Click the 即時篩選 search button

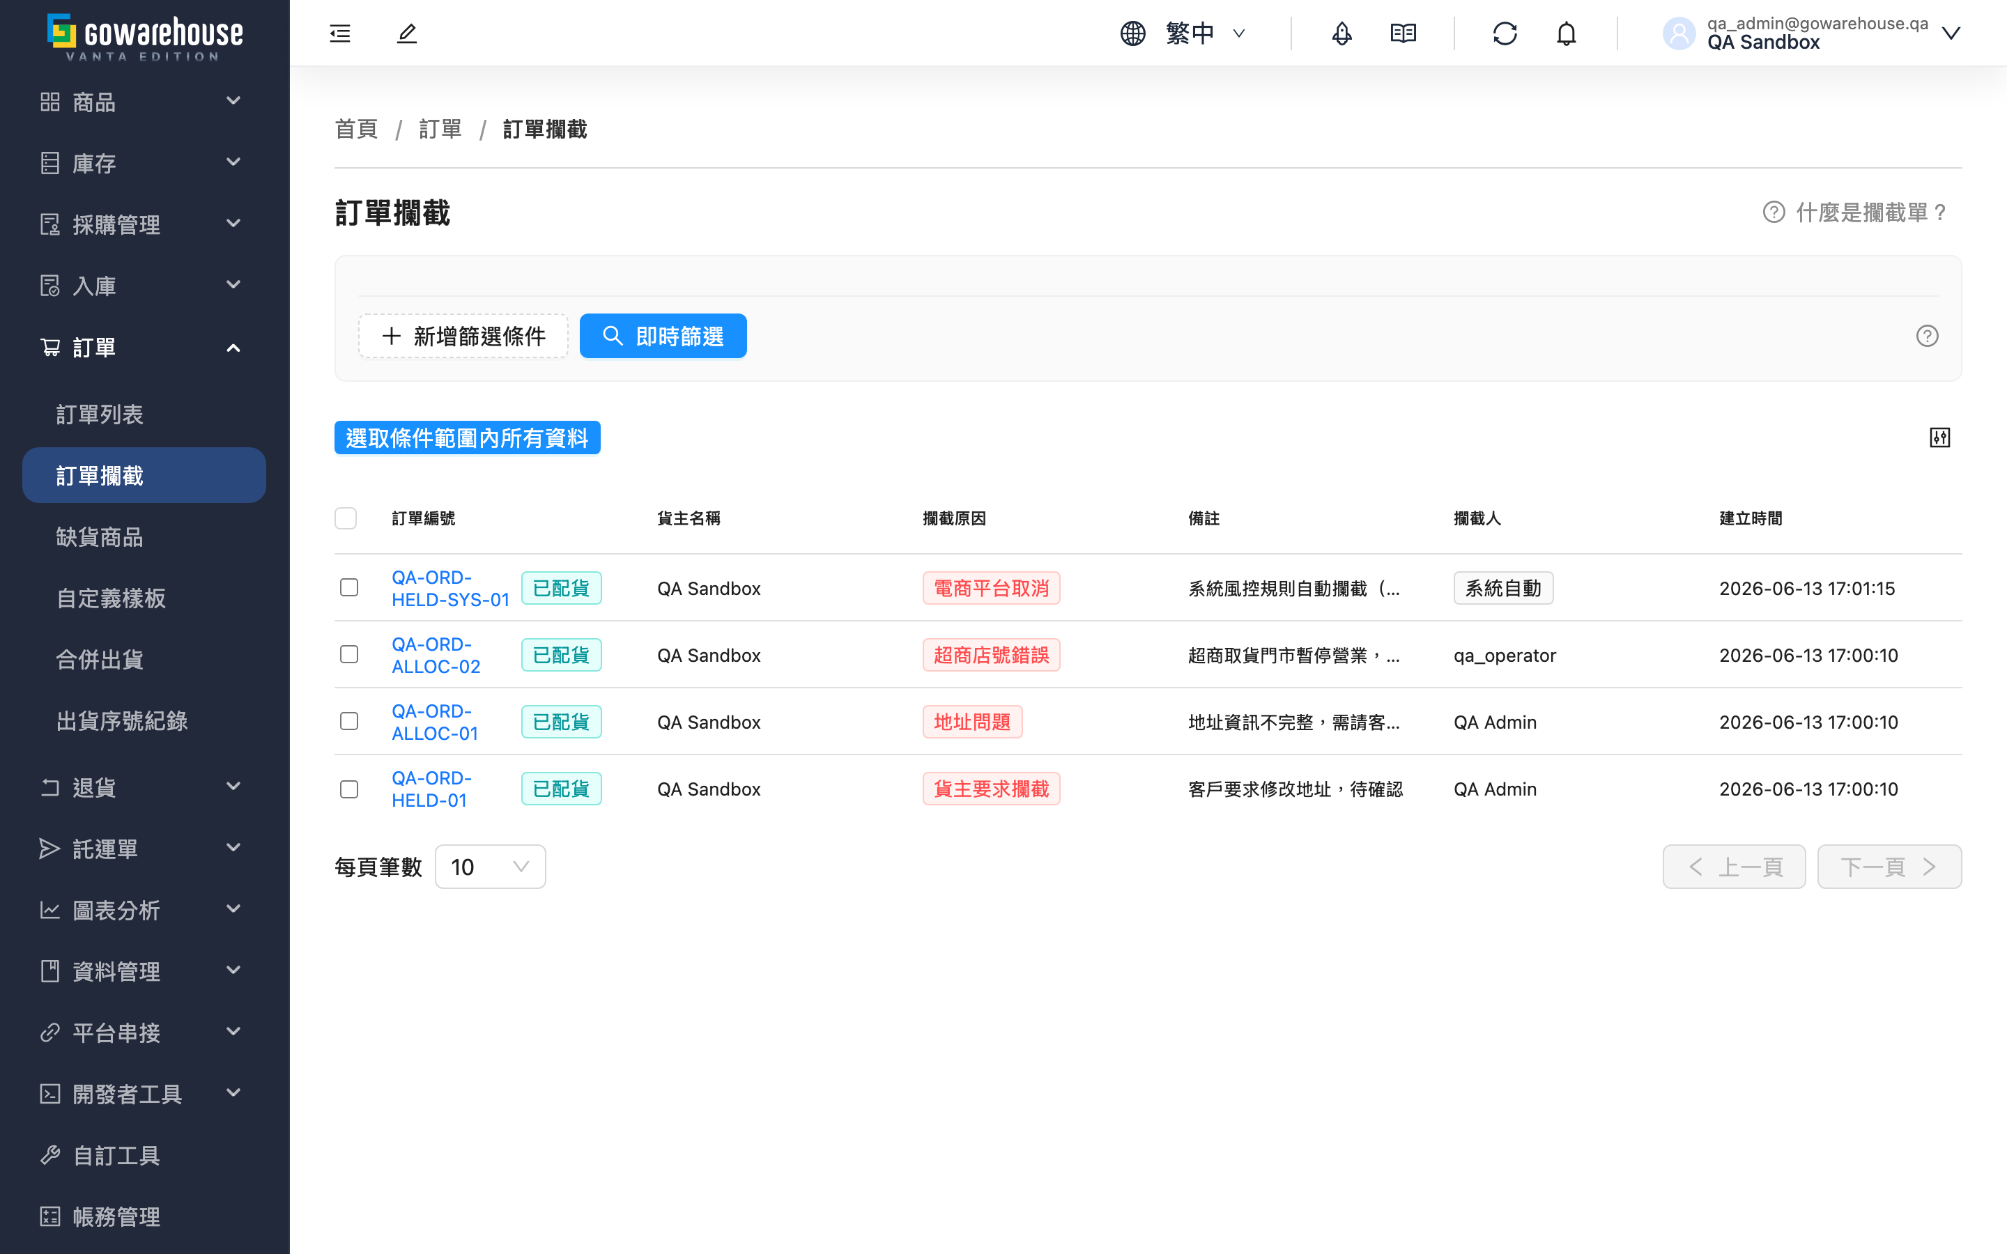663,336
